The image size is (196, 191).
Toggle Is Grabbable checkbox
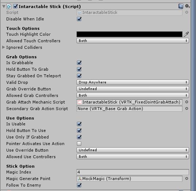click(79, 63)
